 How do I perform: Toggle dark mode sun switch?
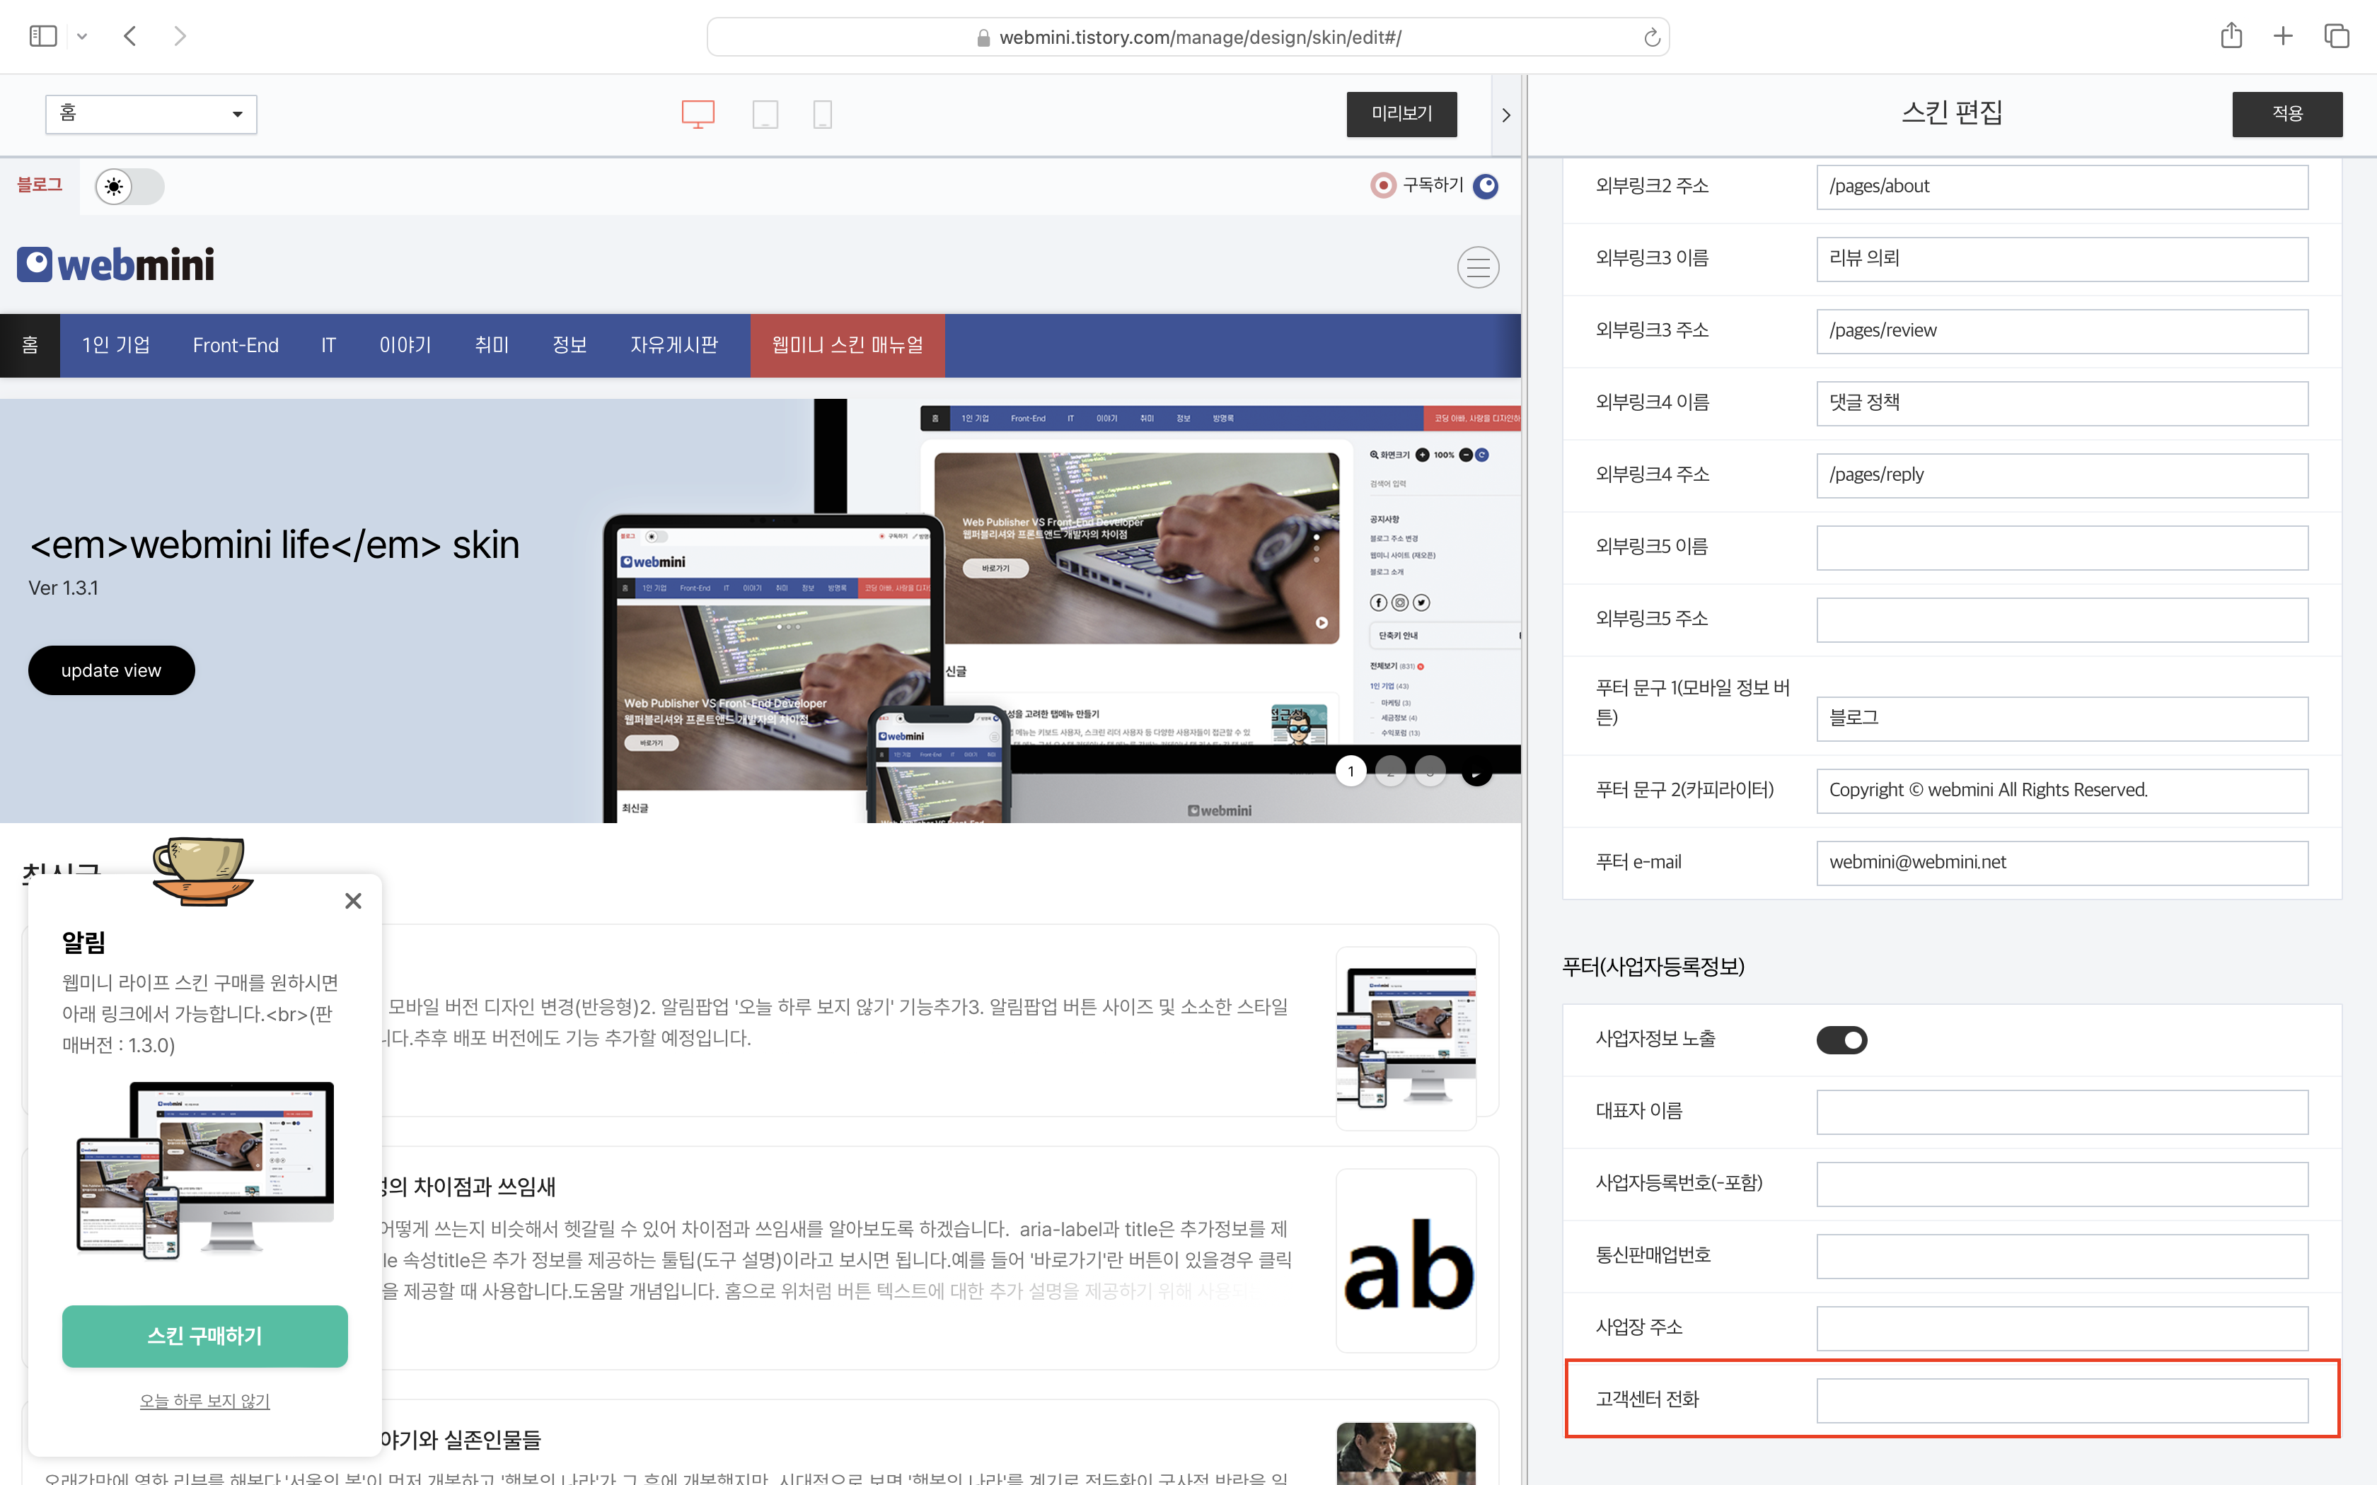pyautogui.click(x=129, y=187)
